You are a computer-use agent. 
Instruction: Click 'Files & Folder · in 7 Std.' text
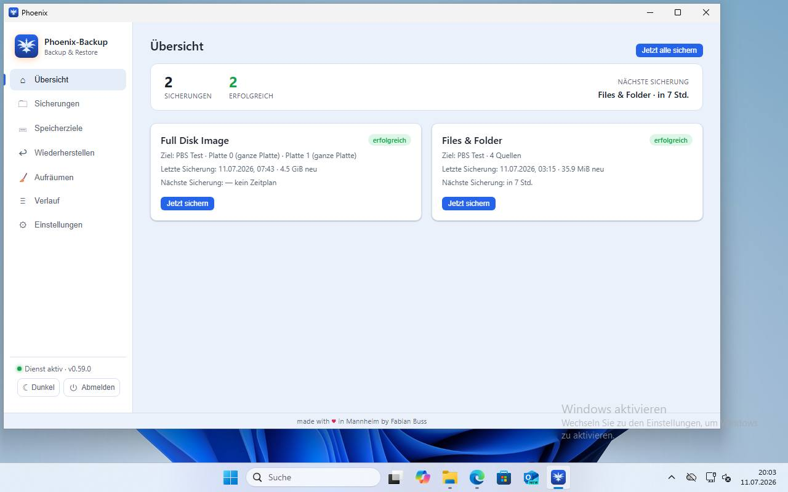643,95
